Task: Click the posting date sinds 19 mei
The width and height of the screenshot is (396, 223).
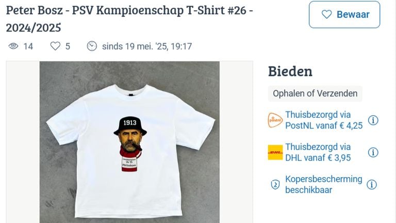Action: 147,46
